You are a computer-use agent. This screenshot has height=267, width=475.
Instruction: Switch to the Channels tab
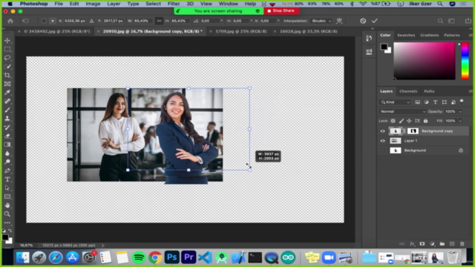(x=408, y=91)
